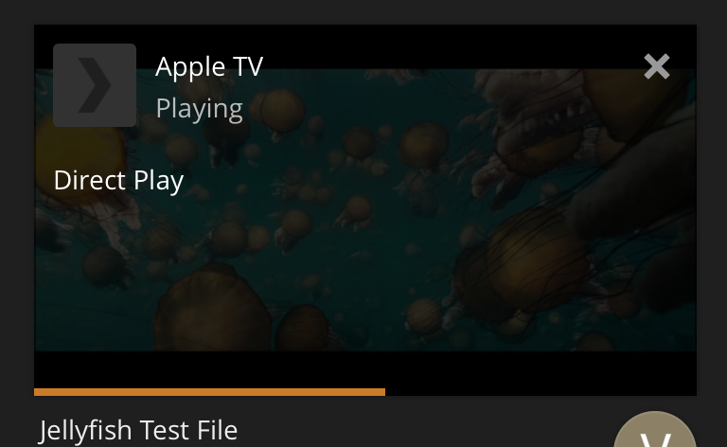Click the black letterbox strip above the progress bar
Screen dimensions: 727x447
click(x=365, y=369)
